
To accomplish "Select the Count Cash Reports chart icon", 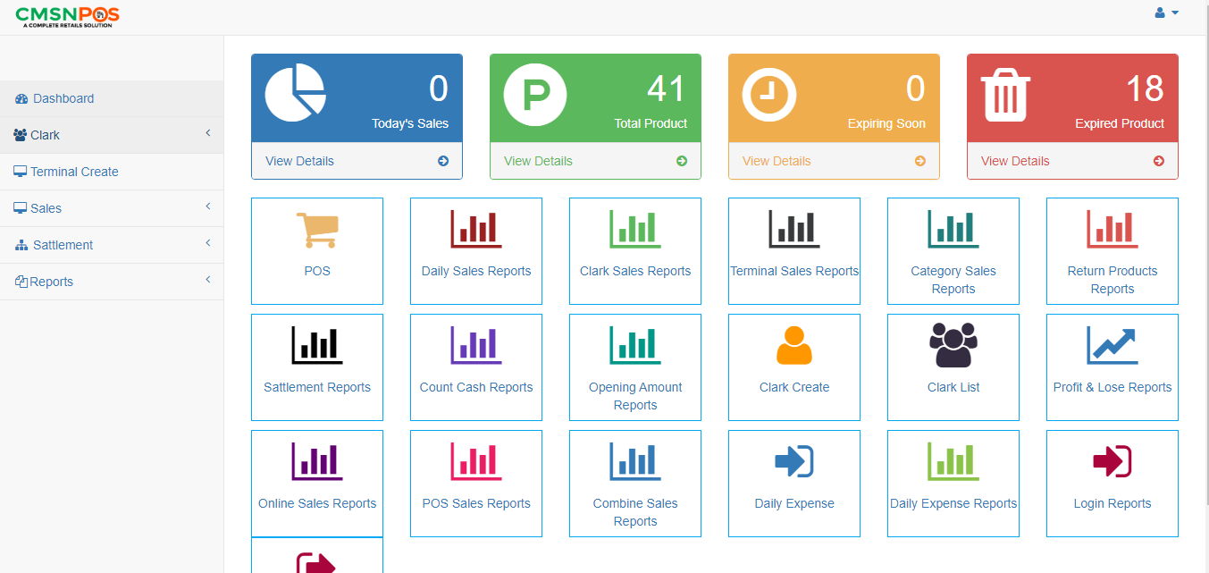I will tap(475, 346).
